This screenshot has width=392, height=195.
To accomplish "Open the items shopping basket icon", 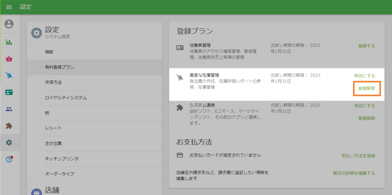I will (9, 59).
